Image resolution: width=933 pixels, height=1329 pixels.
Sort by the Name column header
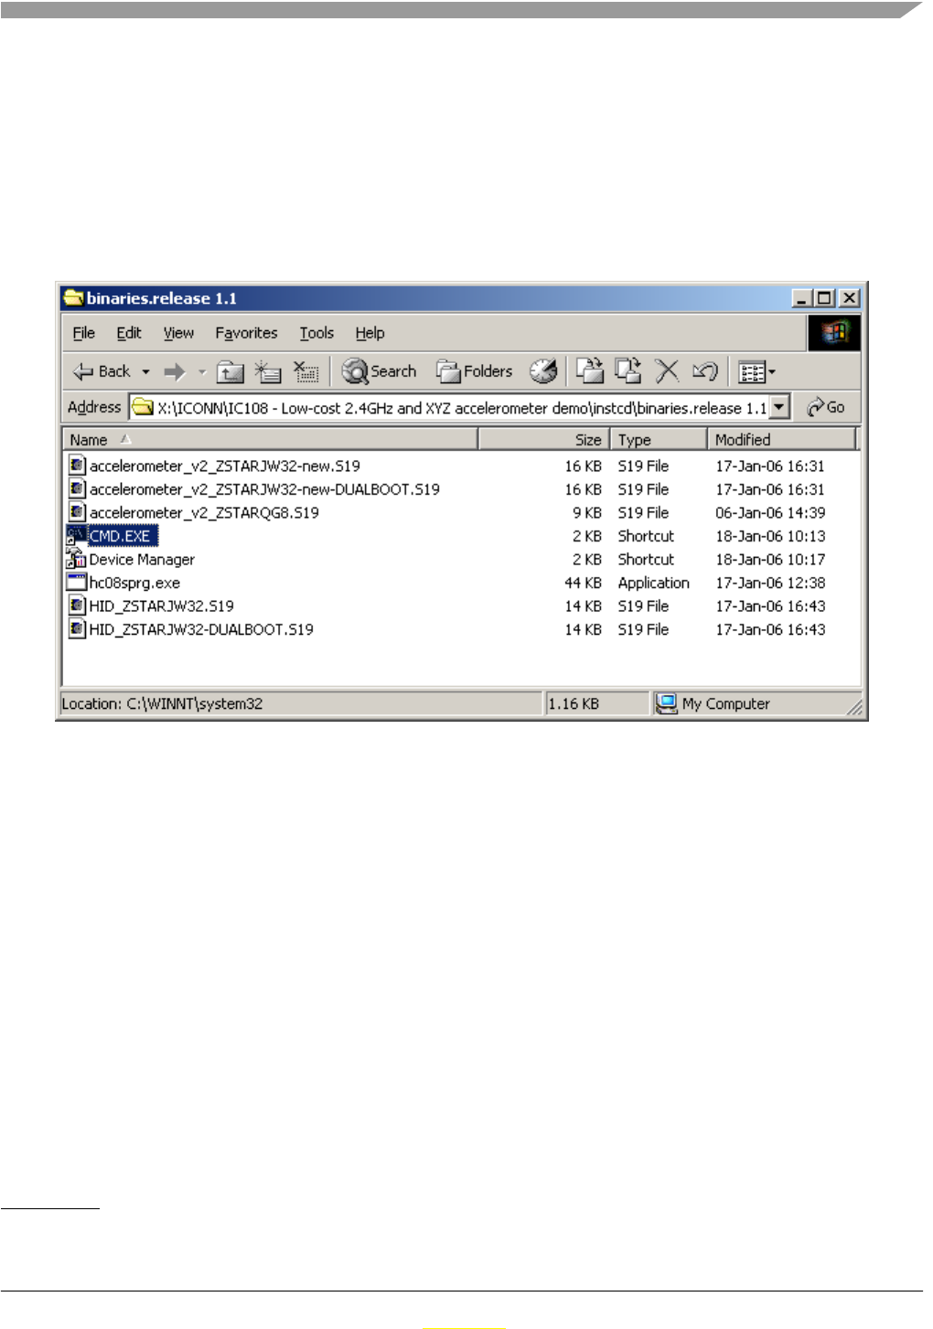tap(270, 440)
